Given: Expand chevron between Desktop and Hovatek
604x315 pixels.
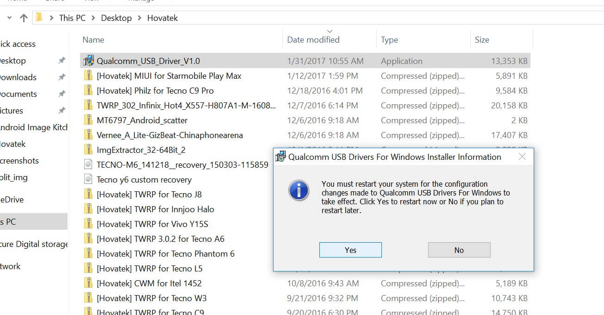Looking at the screenshot, I should click(x=140, y=18).
